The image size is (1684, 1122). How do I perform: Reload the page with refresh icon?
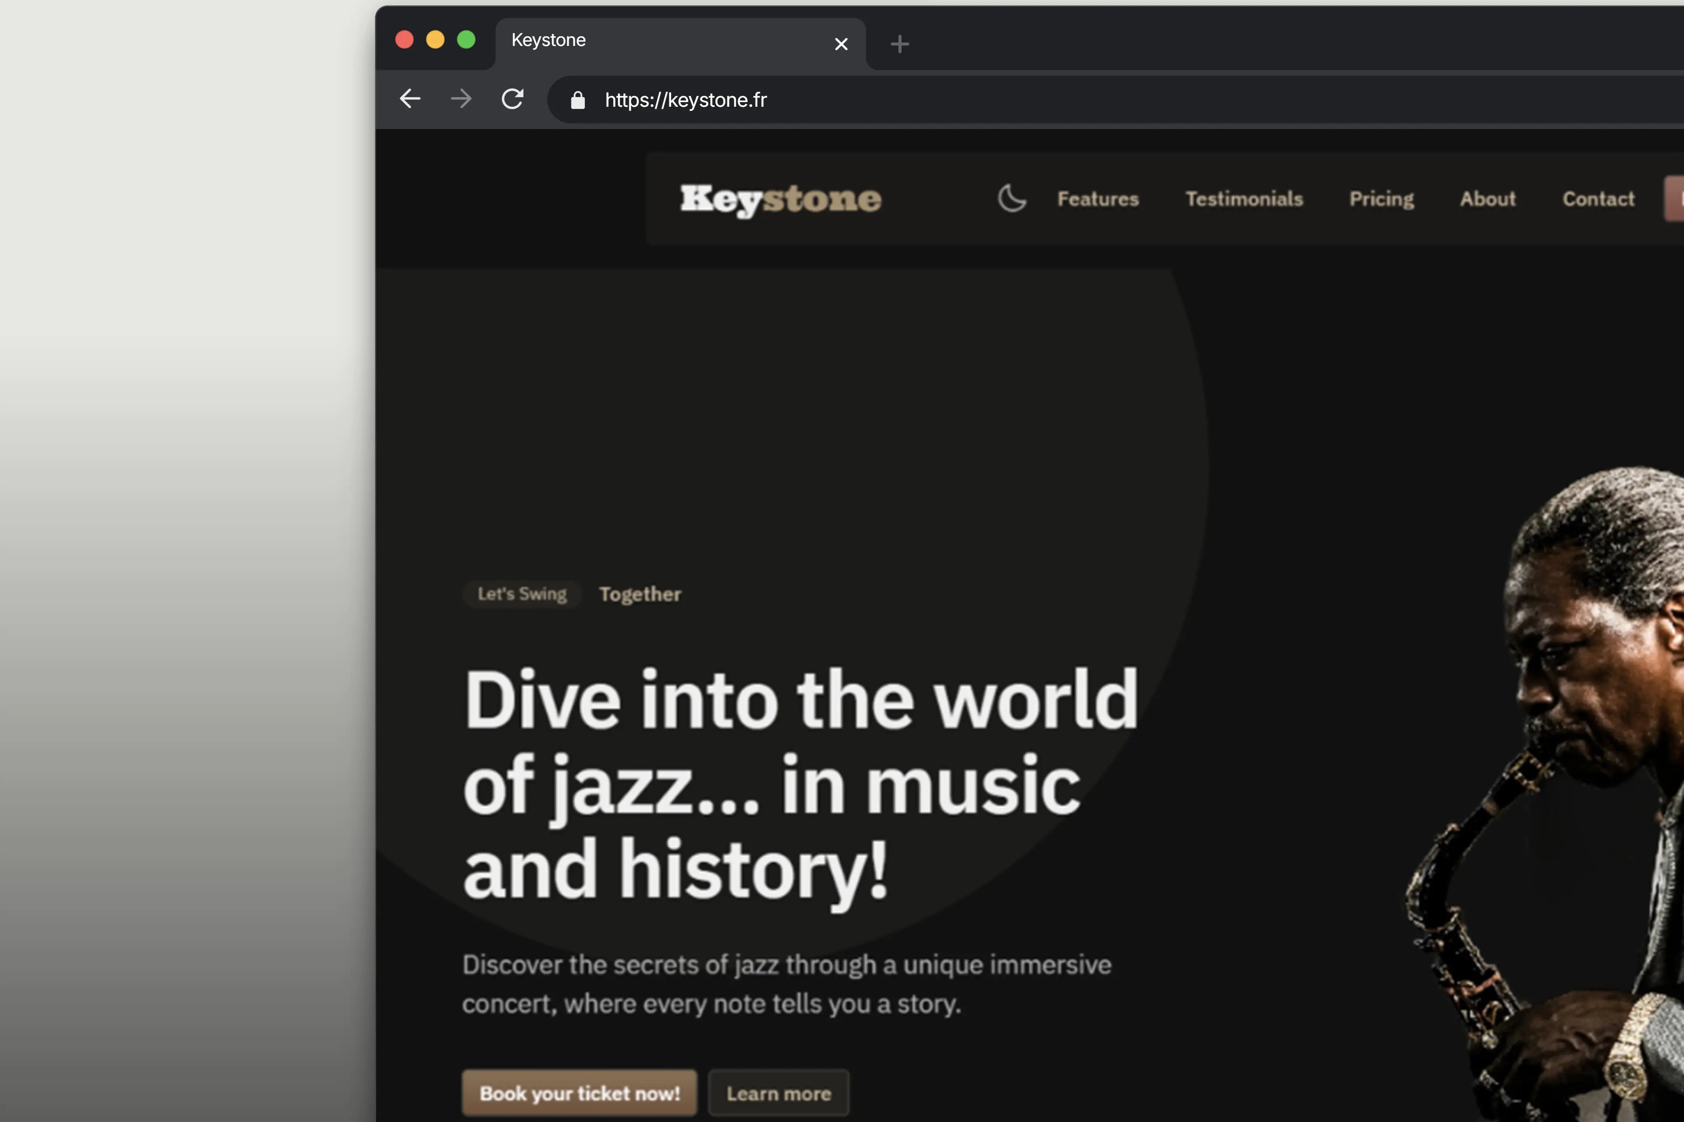coord(513,99)
